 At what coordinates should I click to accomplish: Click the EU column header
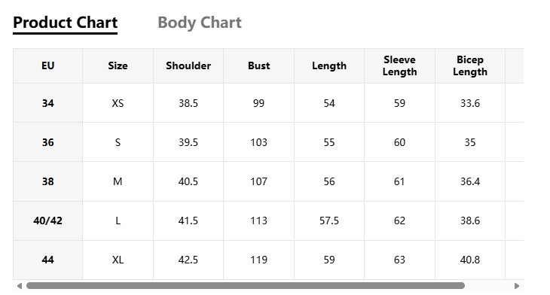(47, 66)
